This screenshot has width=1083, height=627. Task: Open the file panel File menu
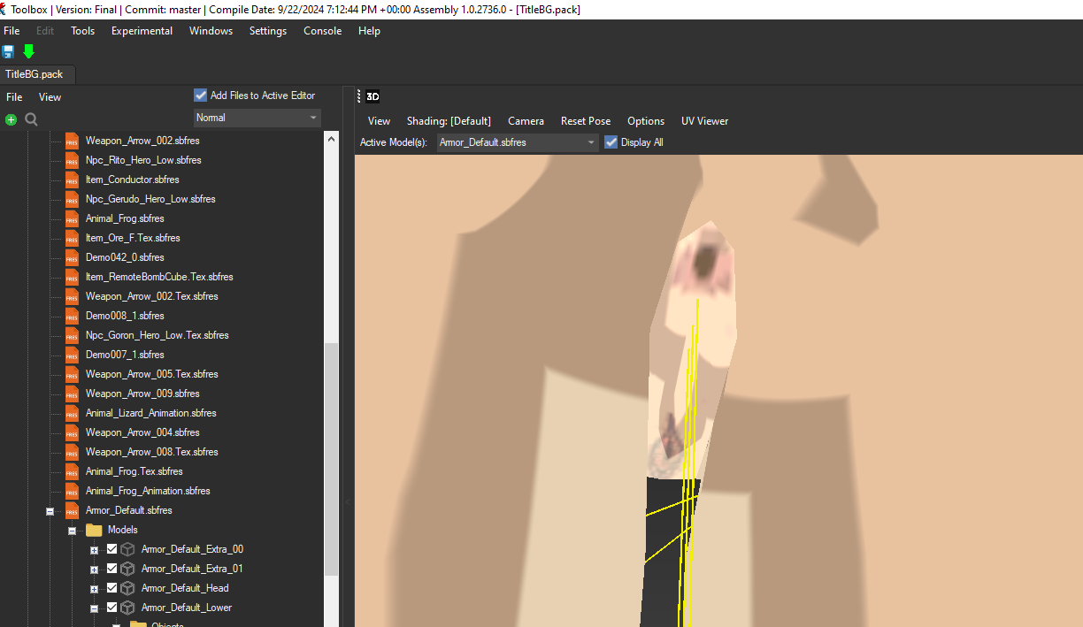coord(14,97)
